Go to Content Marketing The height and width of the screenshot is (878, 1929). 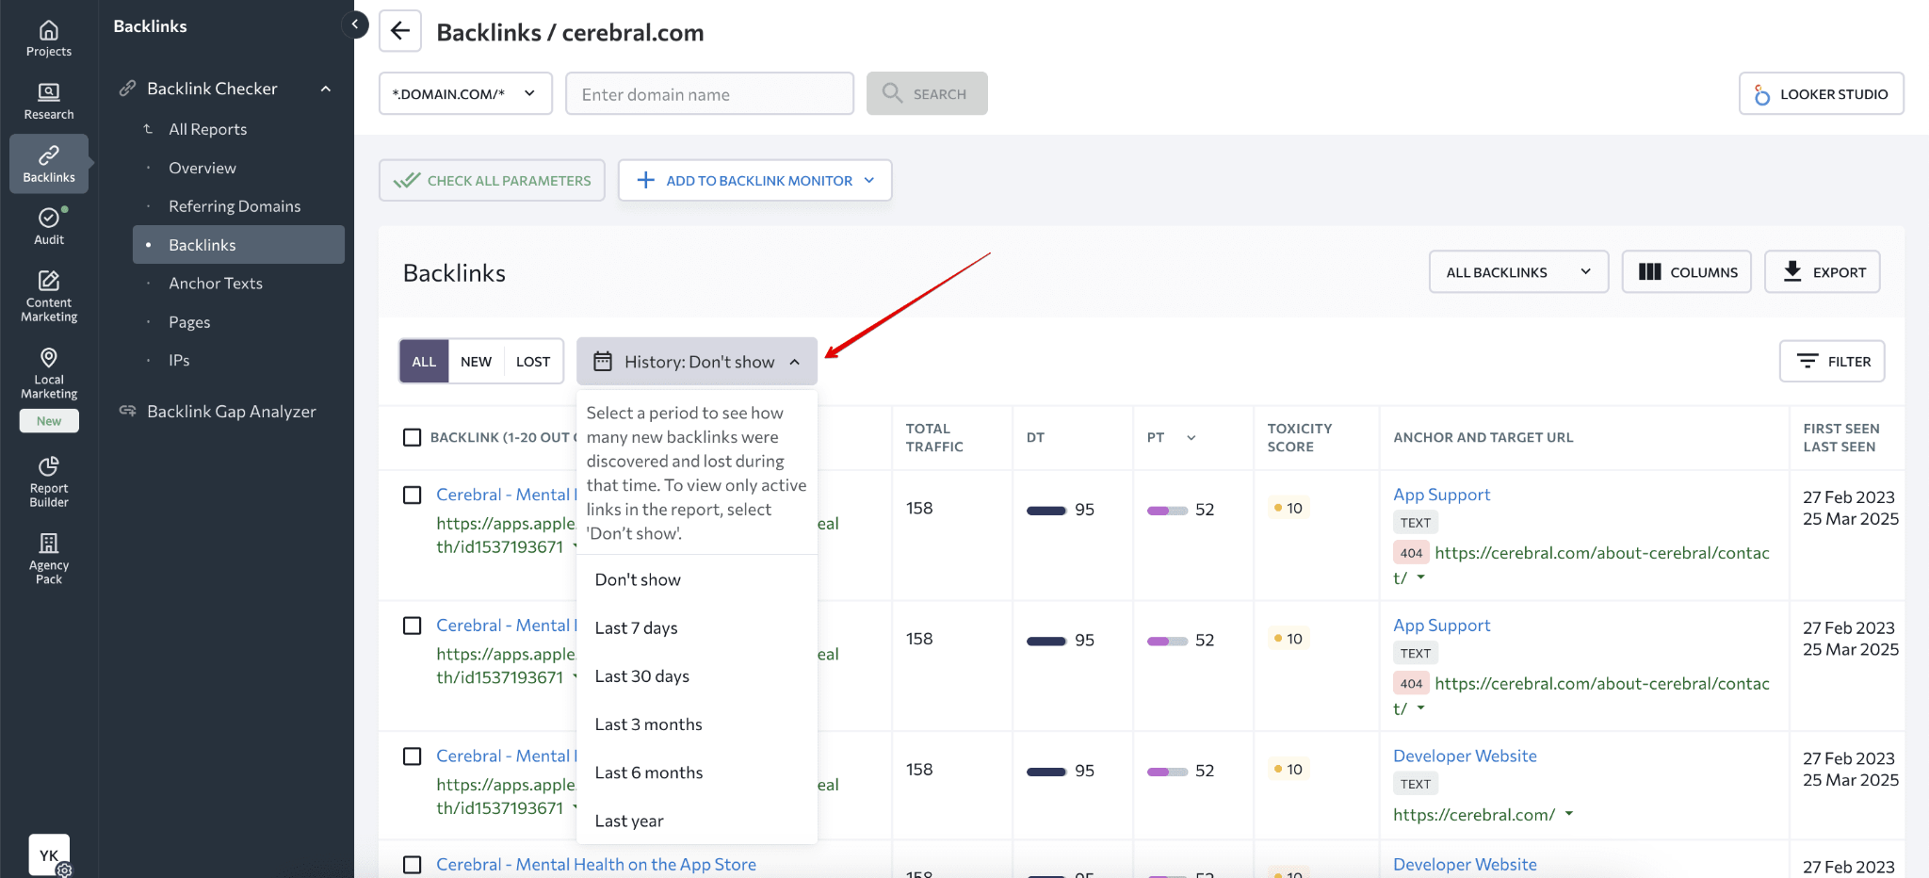coord(48,293)
